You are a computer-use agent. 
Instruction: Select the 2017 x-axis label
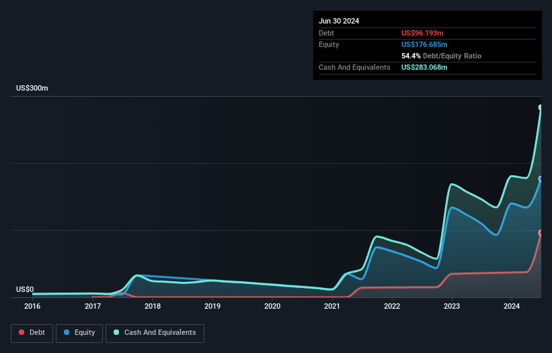pyautogui.click(x=93, y=306)
